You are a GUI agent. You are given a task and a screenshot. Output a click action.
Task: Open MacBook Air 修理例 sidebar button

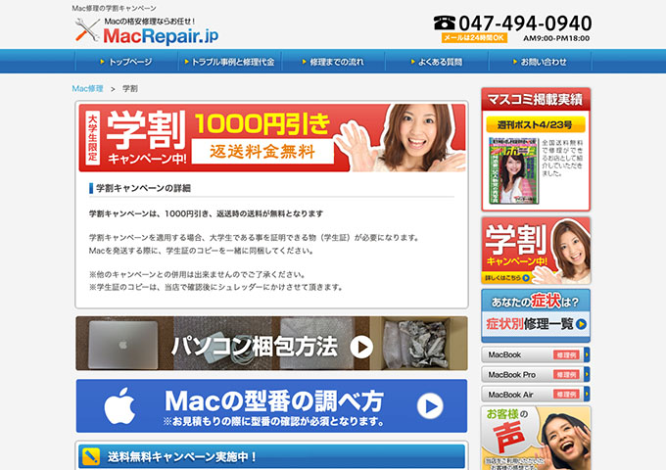point(536,395)
